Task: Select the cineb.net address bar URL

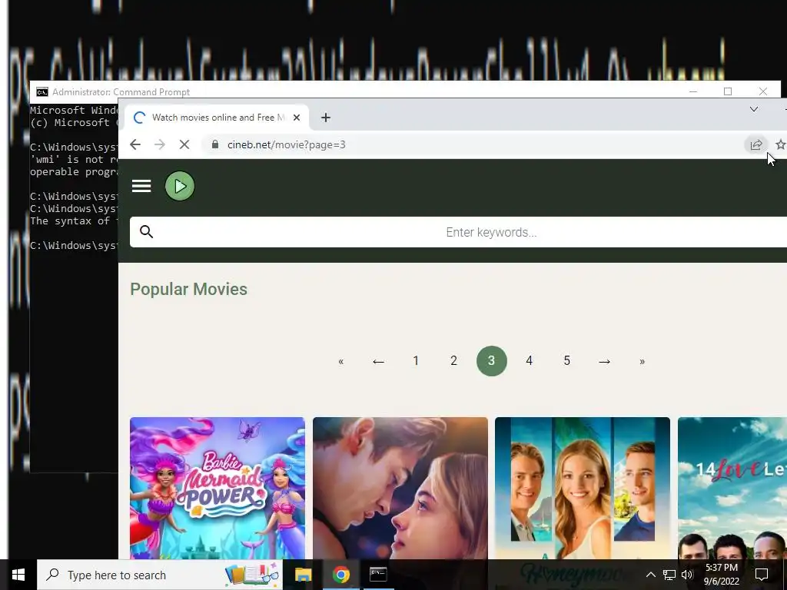Action: 286,144
